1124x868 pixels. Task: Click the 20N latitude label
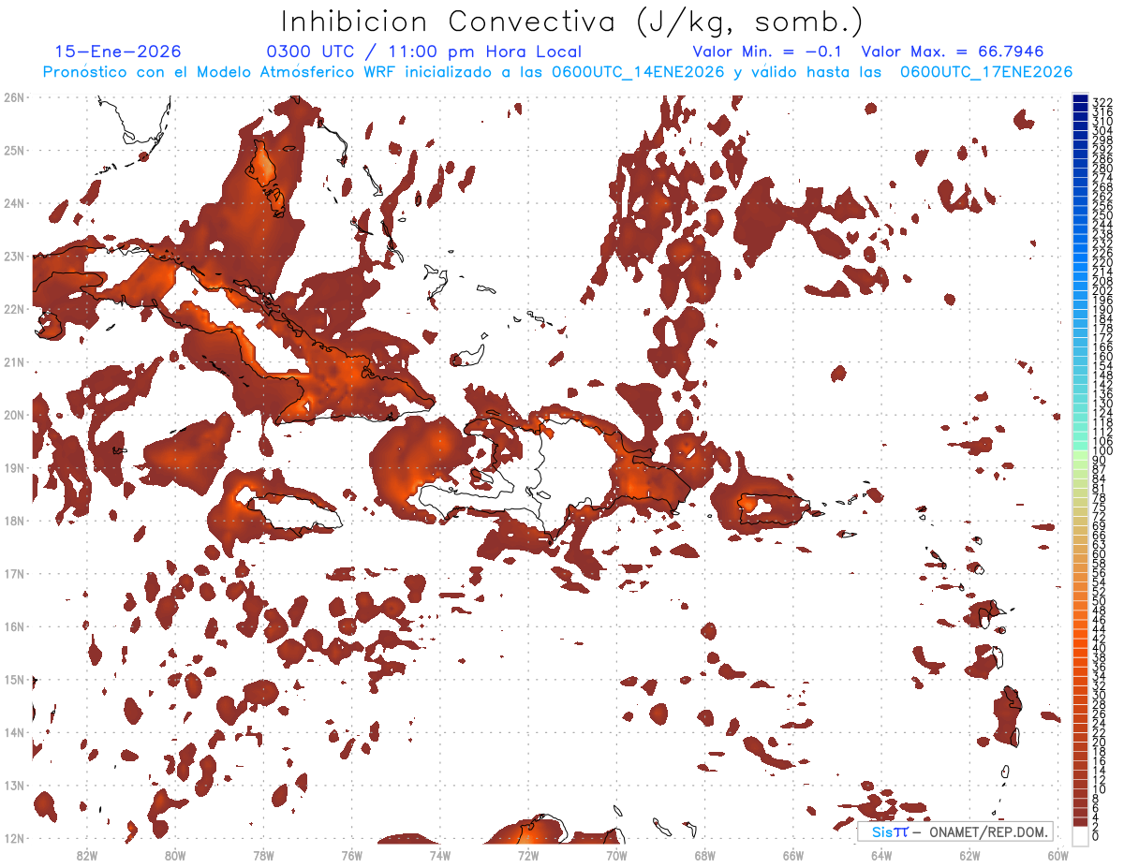point(14,414)
